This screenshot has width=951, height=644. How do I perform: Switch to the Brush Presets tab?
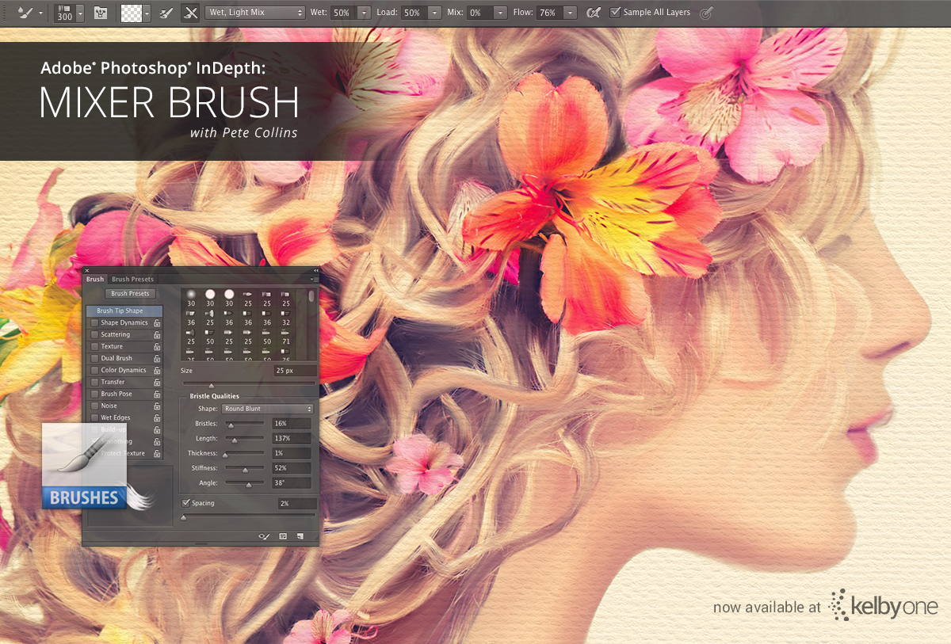pyautogui.click(x=132, y=279)
